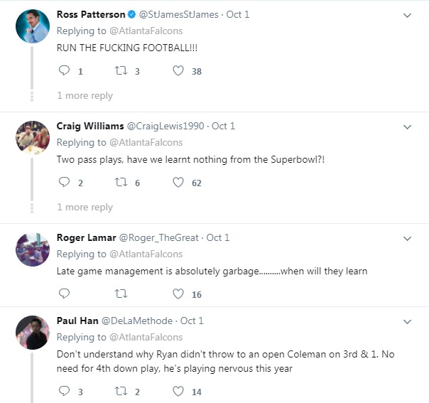Show '1 more reply' under Craig Williams
The image size is (429, 403).
click(x=85, y=208)
